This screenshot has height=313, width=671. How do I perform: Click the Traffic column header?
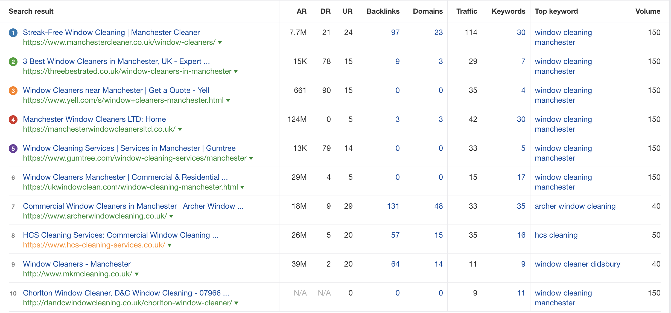click(467, 11)
